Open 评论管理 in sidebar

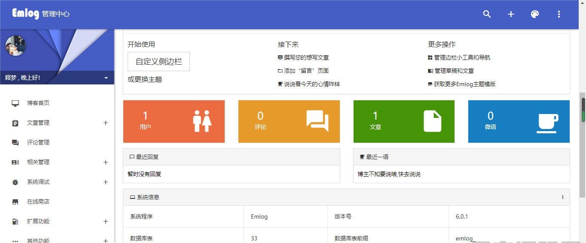(x=38, y=142)
